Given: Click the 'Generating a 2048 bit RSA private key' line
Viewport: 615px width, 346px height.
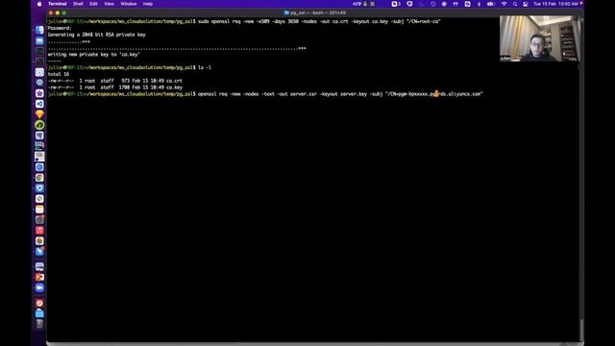Looking at the screenshot, I should (96, 35).
